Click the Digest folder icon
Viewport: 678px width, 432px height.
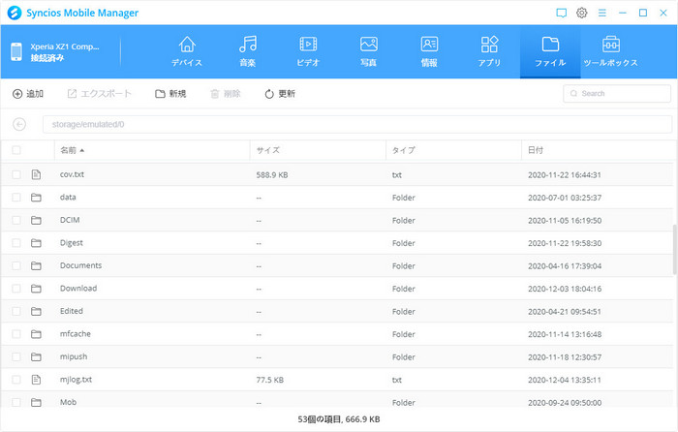coord(37,243)
